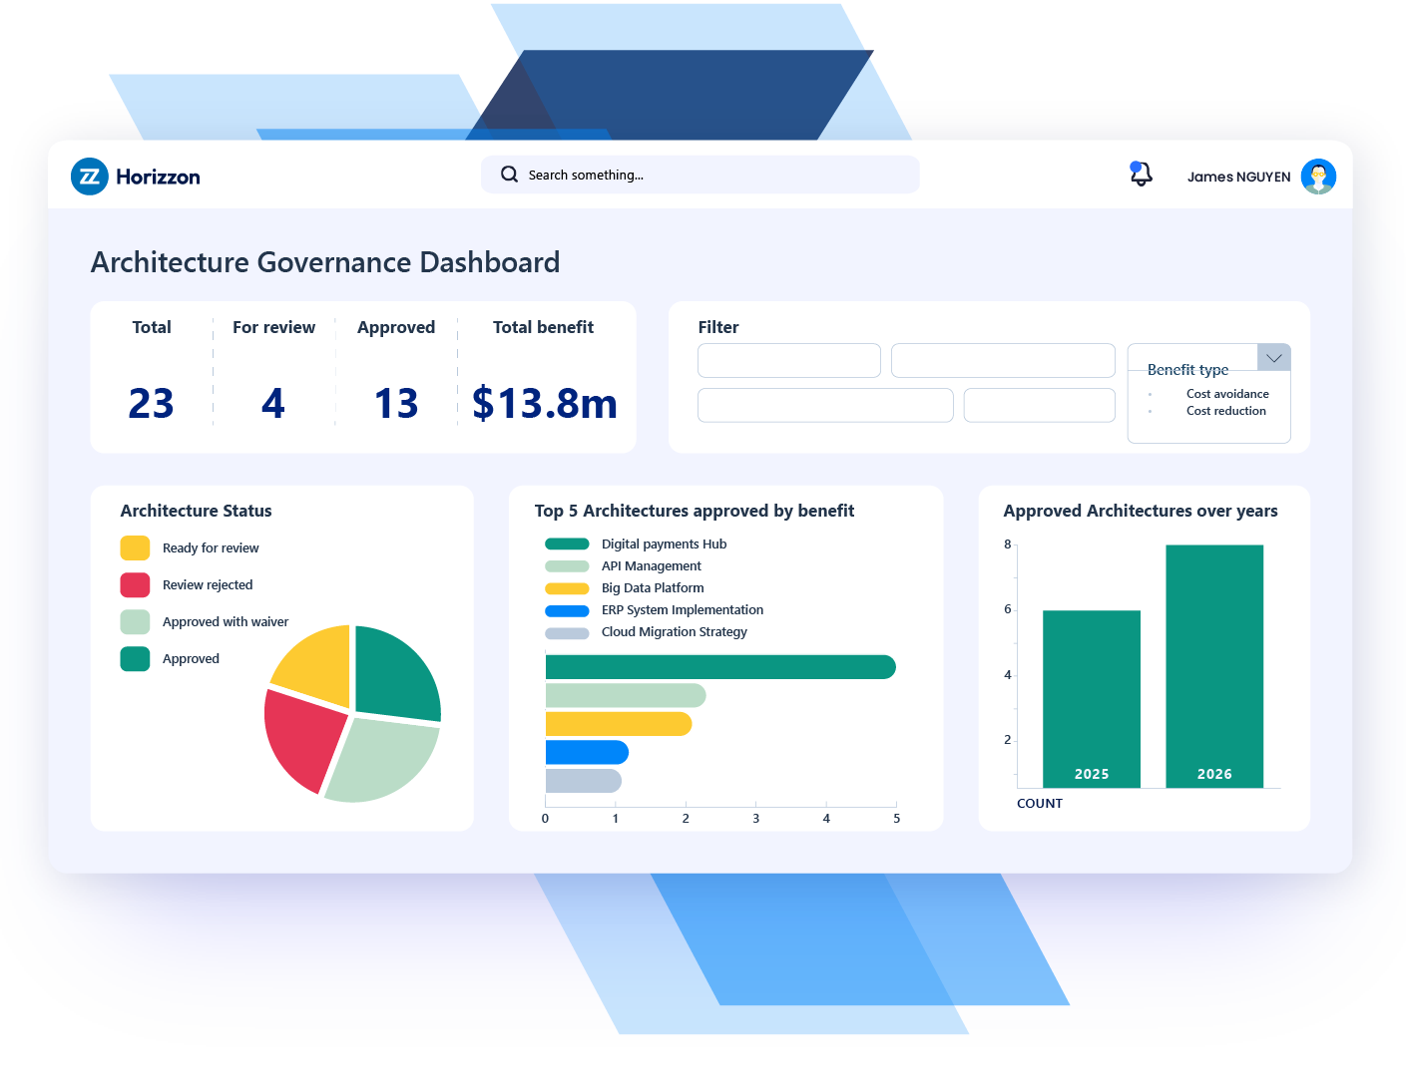Viewport: 1406px width, 1089px height.
Task: Open the Approved stat showing 13
Action: (x=396, y=403)
